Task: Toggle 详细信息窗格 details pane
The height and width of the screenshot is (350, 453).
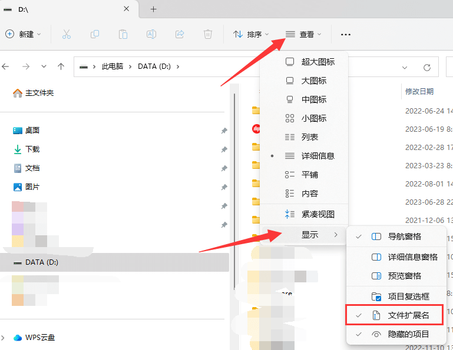Action: pyautogui.click(x=396, y=257)
